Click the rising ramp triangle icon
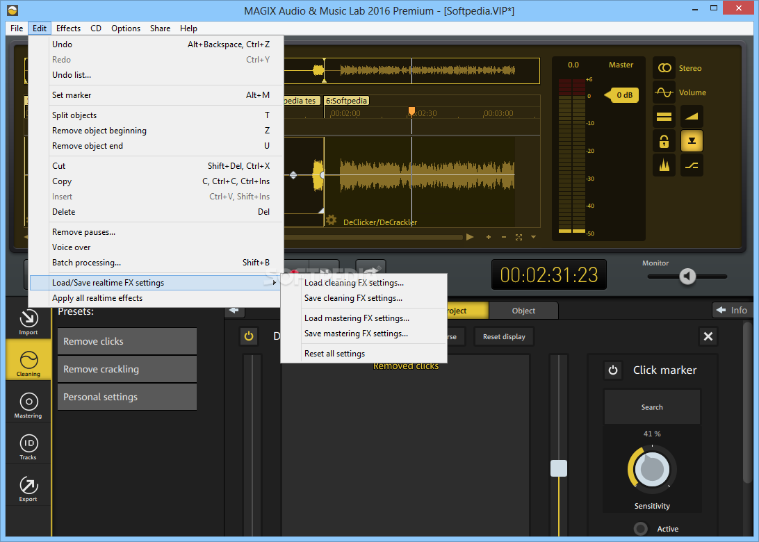Screen dimensions: 759x542 pos(692,116)
